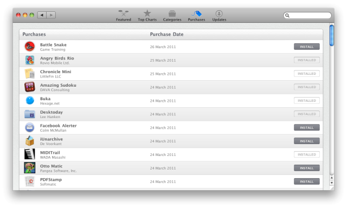Screen dimensions: 347x208
Task: Click Installed button for Chronicle Mini
Action: coord(306,74)
